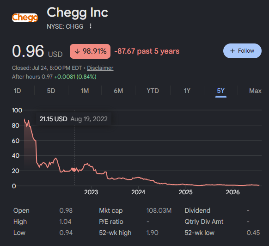Show the 6M chart range
This screenshot has width=269, height=246.
tap(118, 91)
